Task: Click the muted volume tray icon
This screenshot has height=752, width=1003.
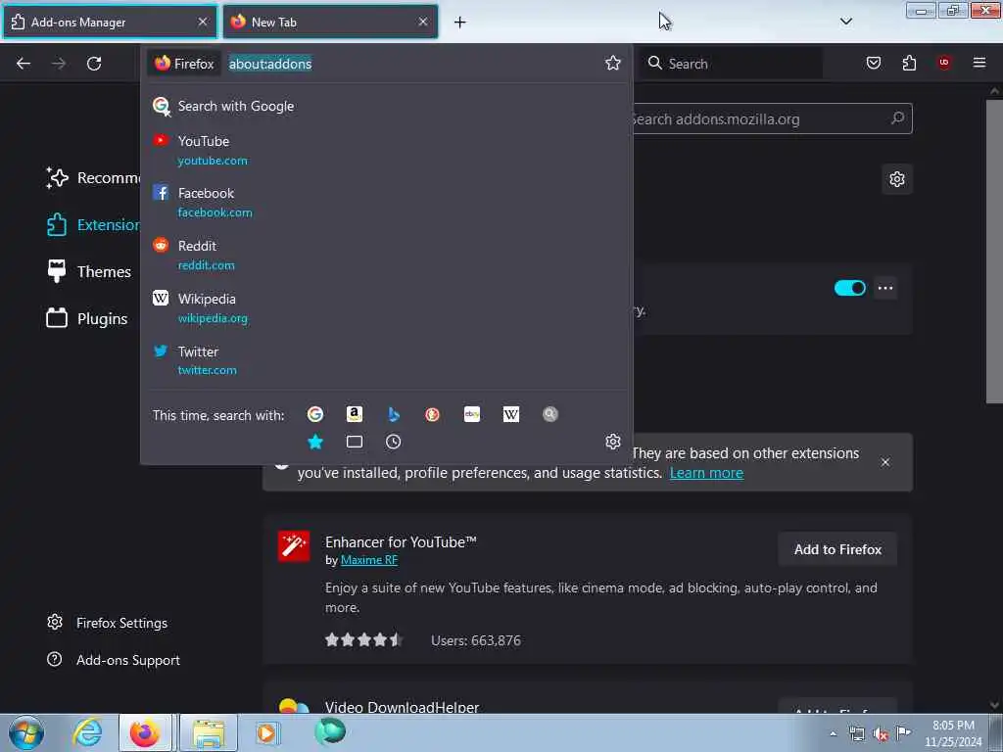Action: 881,734
